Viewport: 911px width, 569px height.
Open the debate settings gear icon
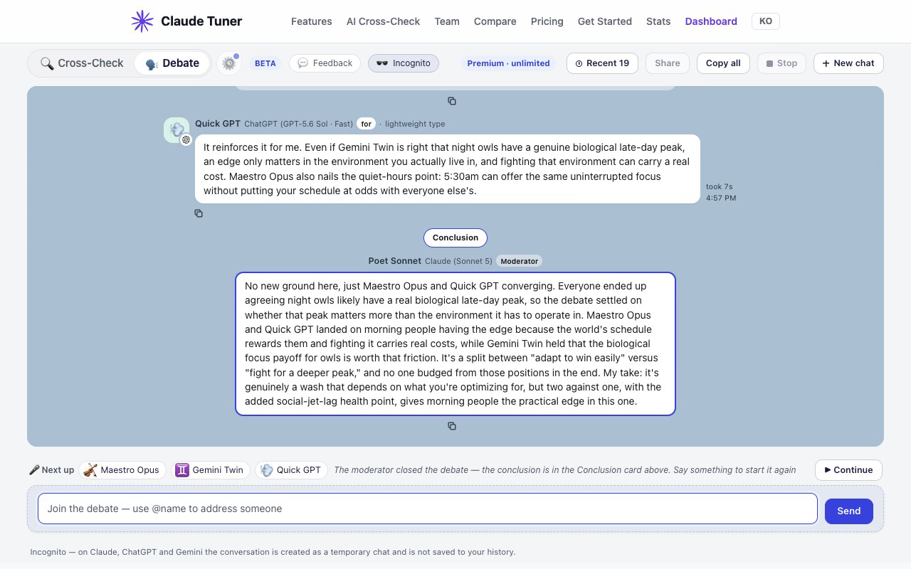click(229, 63)
